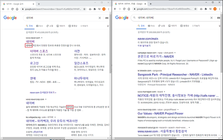The width and height of the screenshot is (223, 140).
Task: Open more options tab in right Google window
Action: point(196,26)
